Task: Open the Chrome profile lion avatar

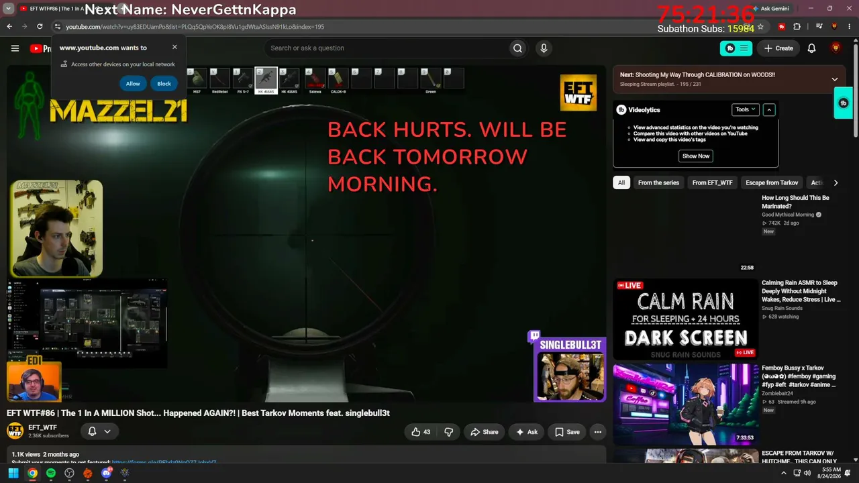Action: (835, 27)
